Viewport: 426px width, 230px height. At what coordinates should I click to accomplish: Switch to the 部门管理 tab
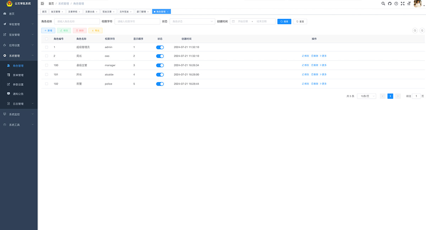(x=142, y=12)
